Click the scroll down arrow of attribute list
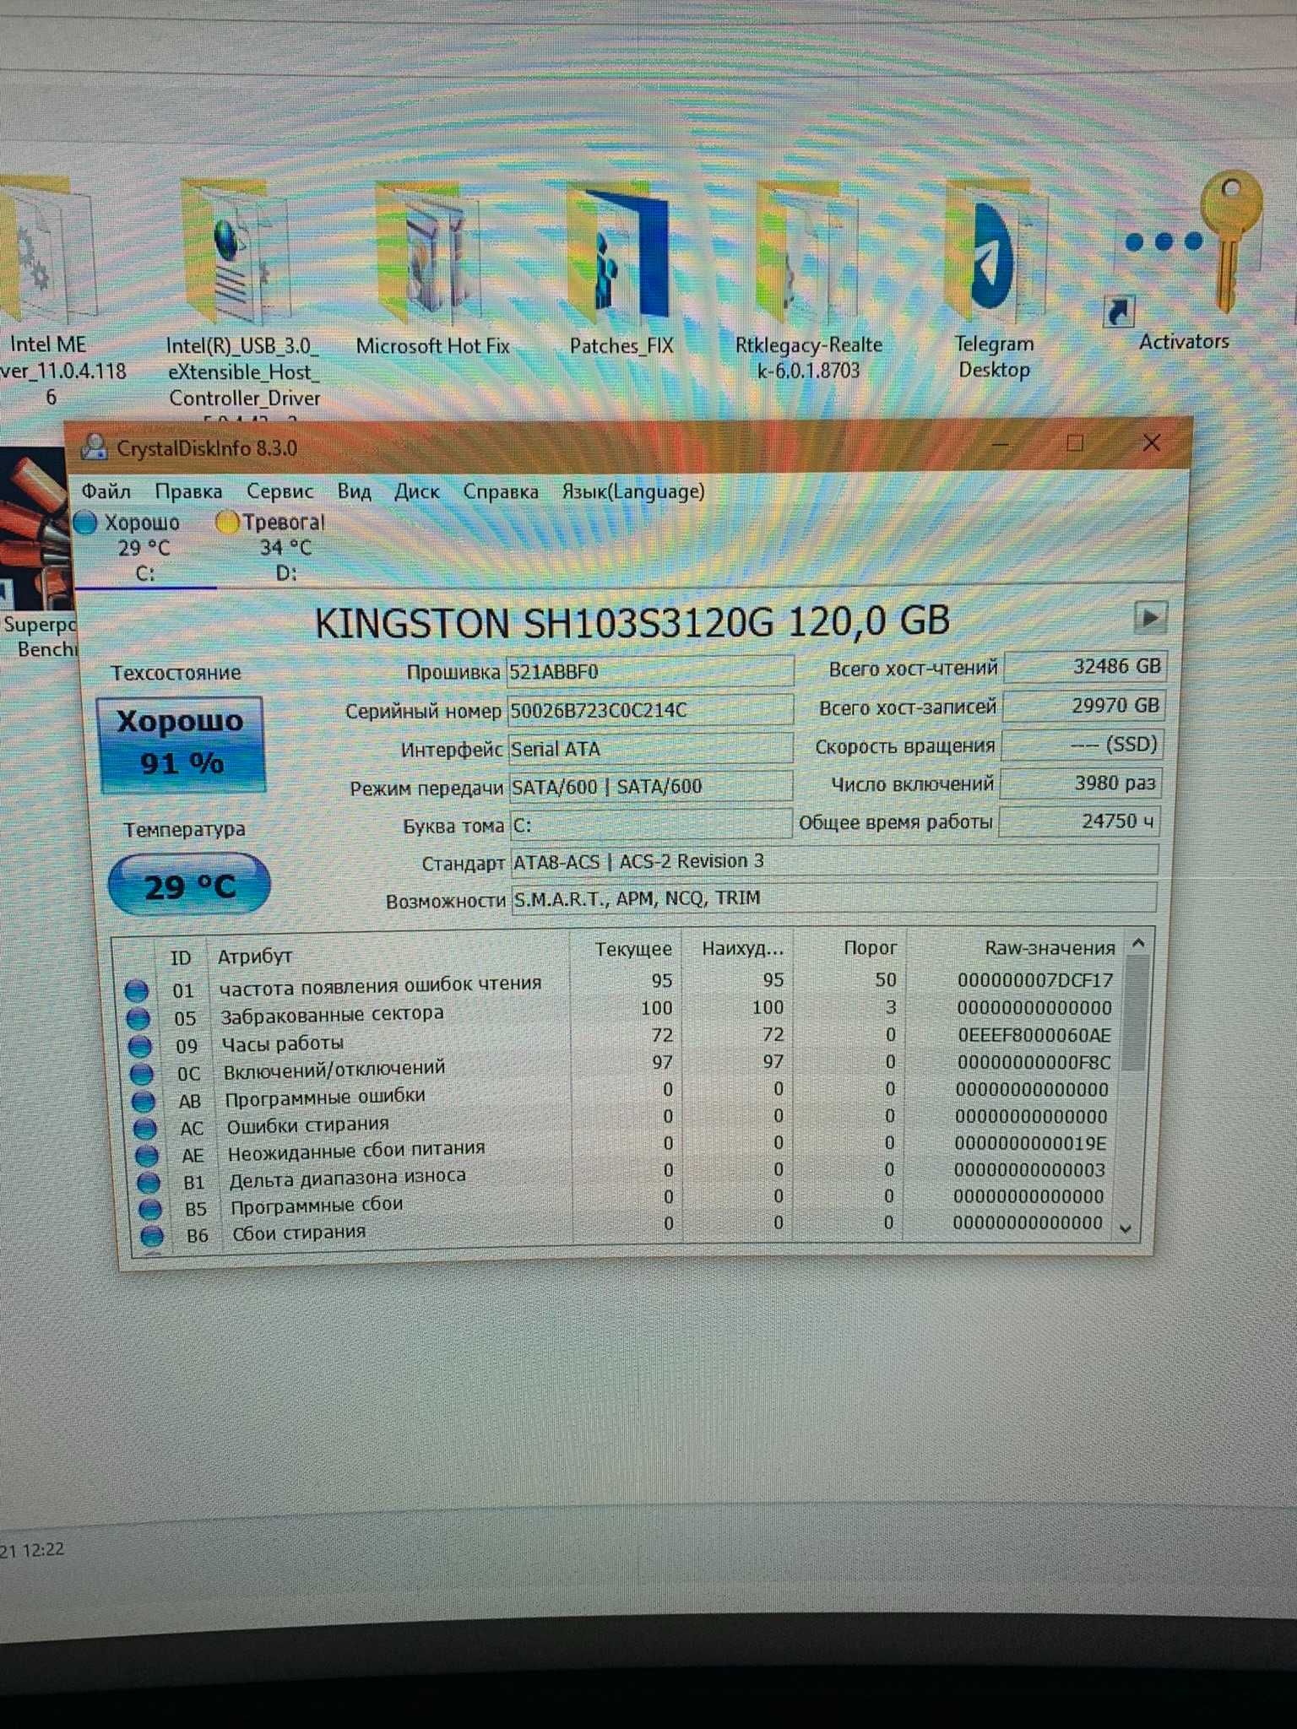 (x=1126, y=1229)
